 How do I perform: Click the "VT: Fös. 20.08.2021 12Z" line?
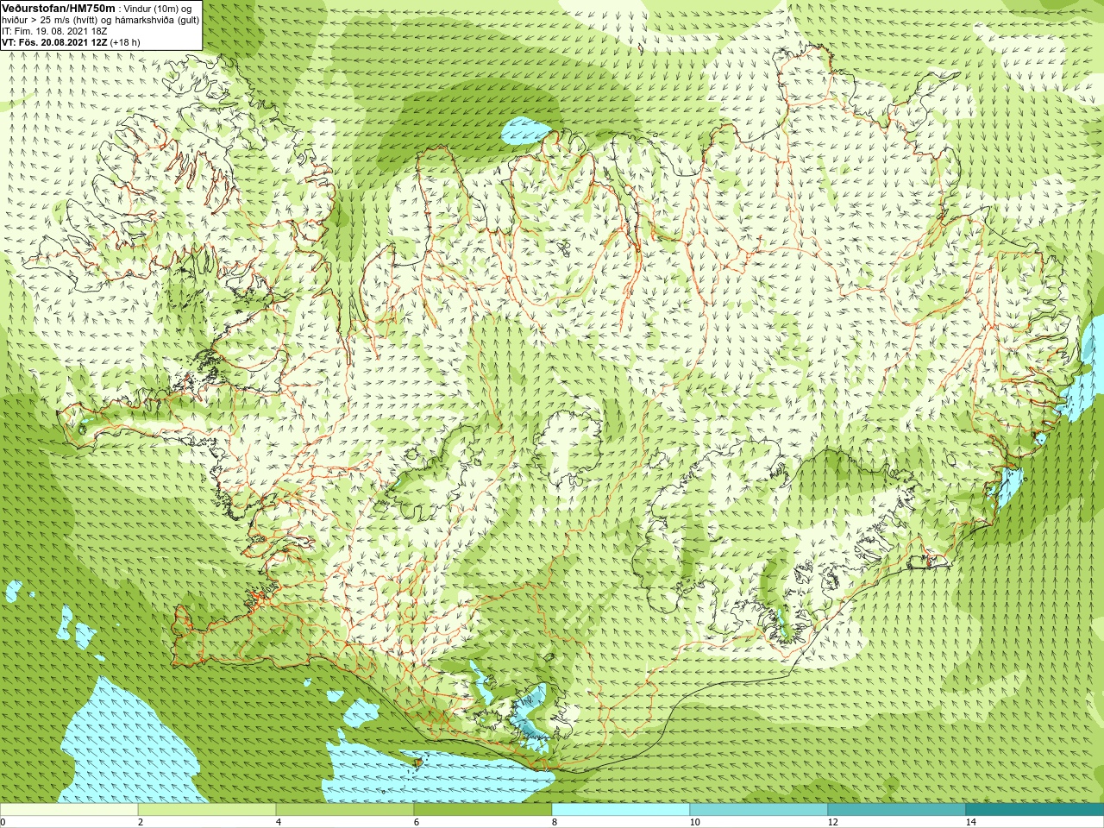(54, 42)
